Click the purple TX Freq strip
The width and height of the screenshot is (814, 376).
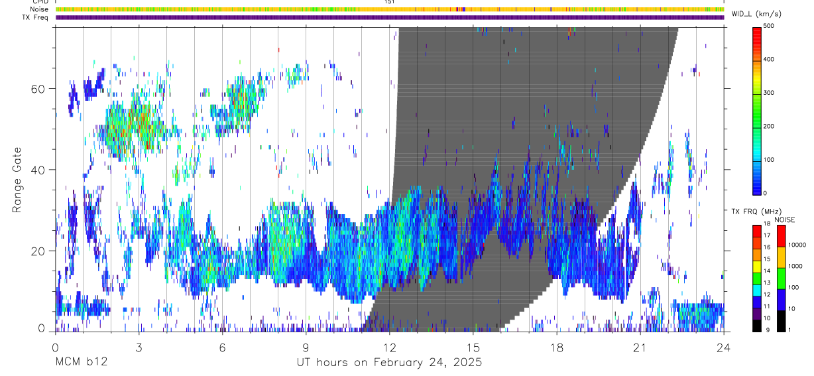click(x=390, y=17)
